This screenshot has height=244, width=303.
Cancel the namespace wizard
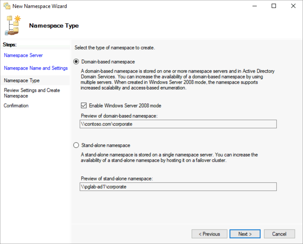279,234
